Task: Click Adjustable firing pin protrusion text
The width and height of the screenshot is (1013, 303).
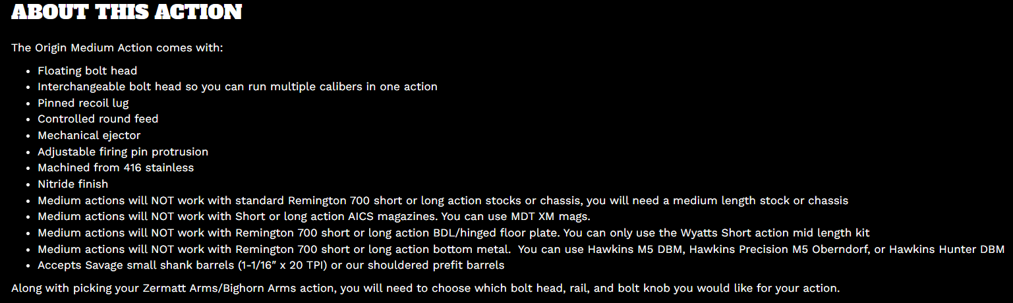Action: (x=123, y=151)
